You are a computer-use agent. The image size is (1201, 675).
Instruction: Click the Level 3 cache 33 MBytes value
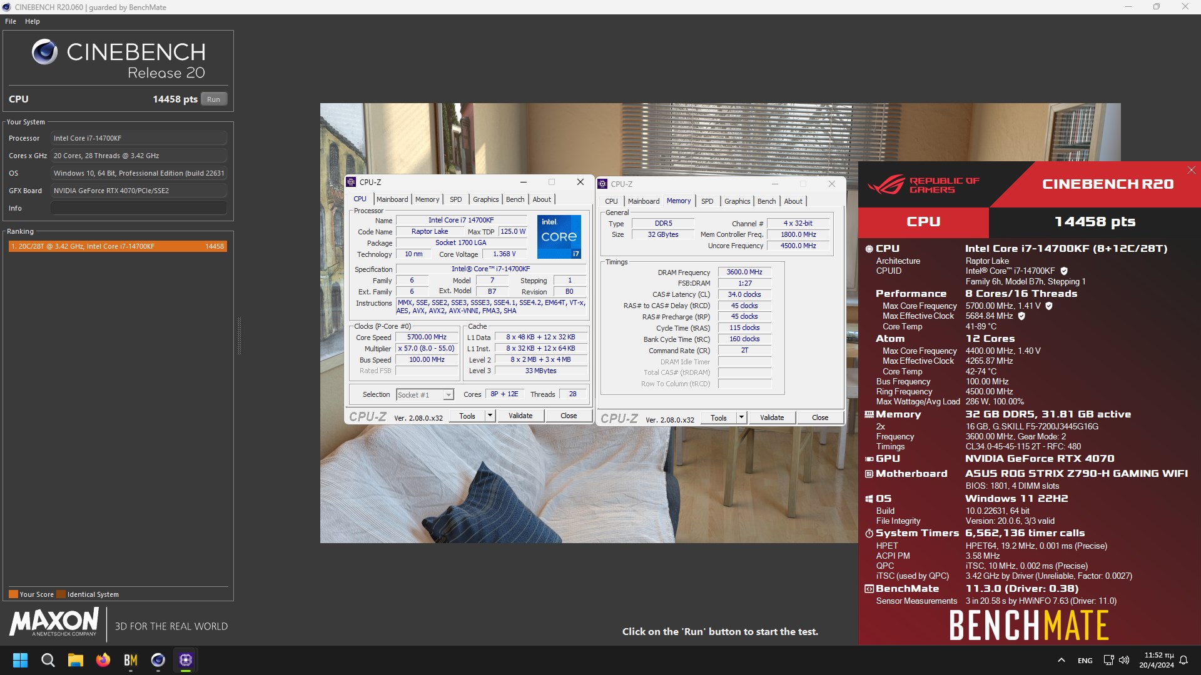(x=540, y=371)
